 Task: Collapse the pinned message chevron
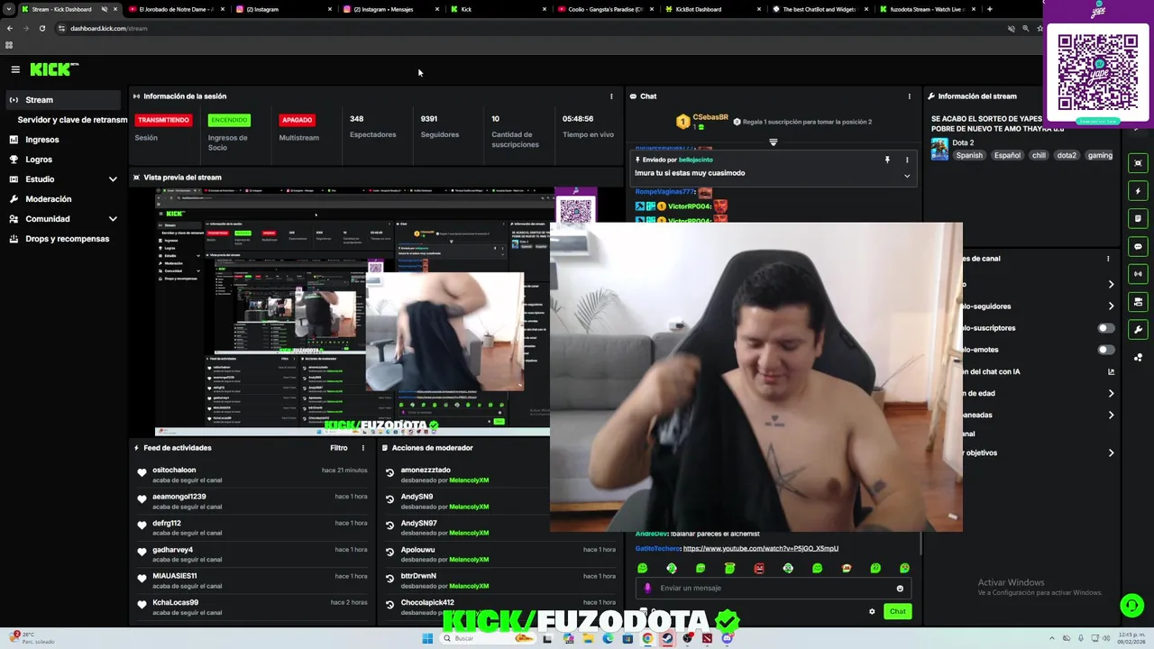click(x=907, y=176)
